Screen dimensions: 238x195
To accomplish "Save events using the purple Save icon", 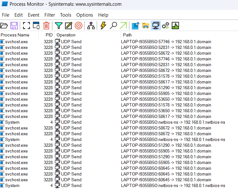I will point(14,26).
